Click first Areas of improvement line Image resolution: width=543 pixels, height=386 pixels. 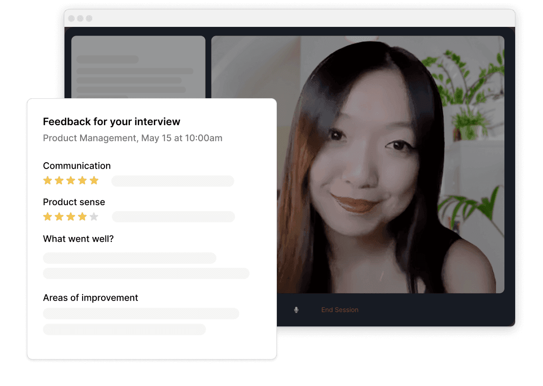coord(141,314)
